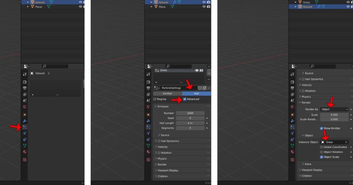Select Hair particle type

pos(196,93)
